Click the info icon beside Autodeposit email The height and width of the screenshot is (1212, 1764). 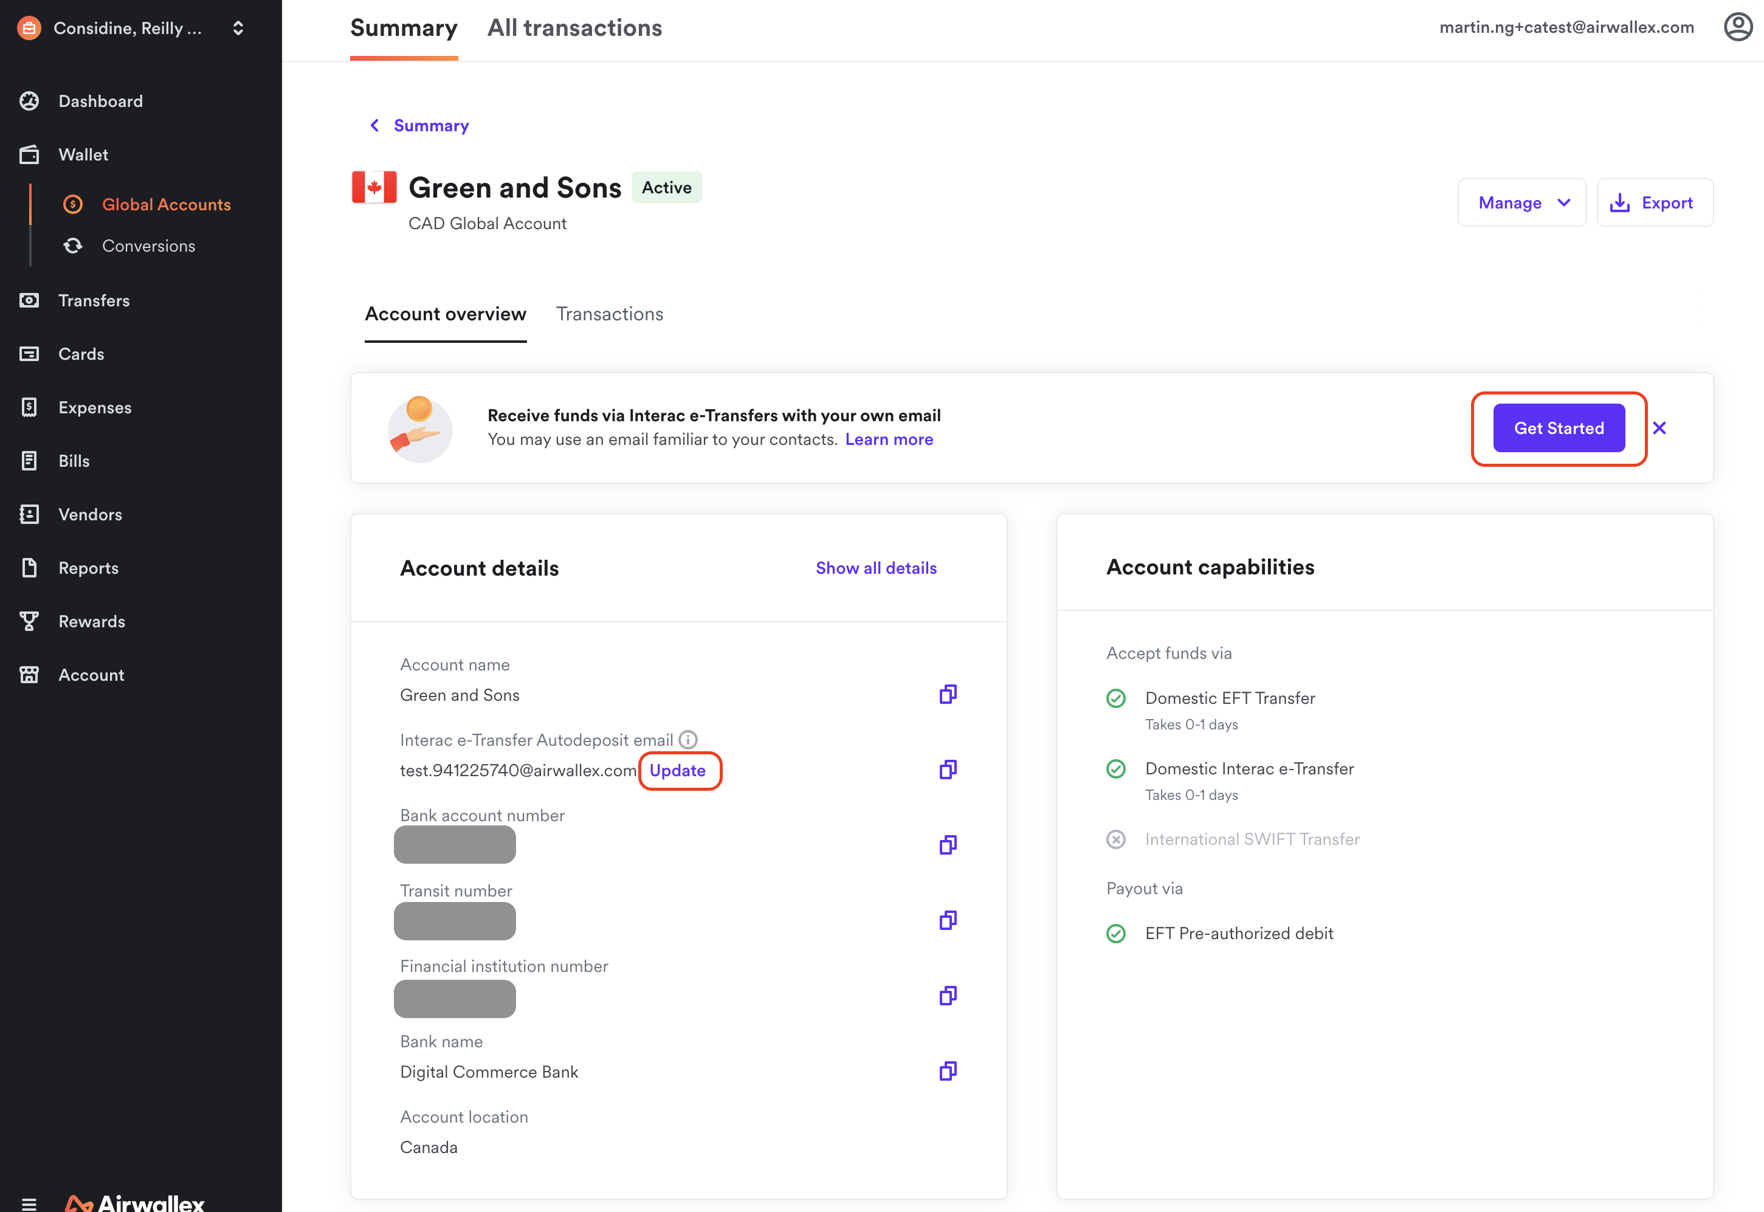[x=688, y=740]
